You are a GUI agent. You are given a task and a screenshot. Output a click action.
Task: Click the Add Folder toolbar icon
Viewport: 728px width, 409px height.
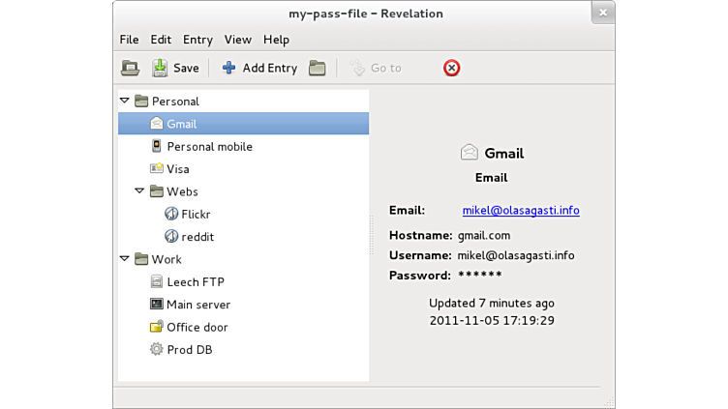click(x=317, y=68)
